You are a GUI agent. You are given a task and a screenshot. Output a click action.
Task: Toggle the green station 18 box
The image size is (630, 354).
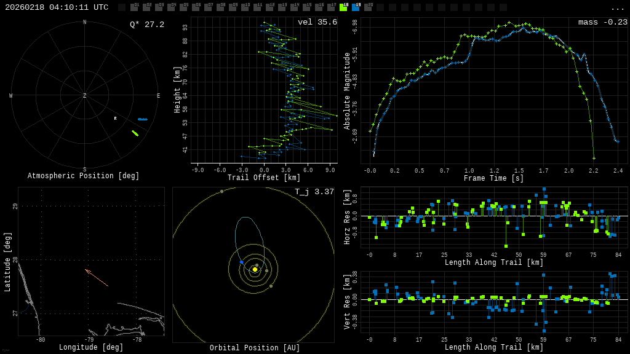click(343, 7)
